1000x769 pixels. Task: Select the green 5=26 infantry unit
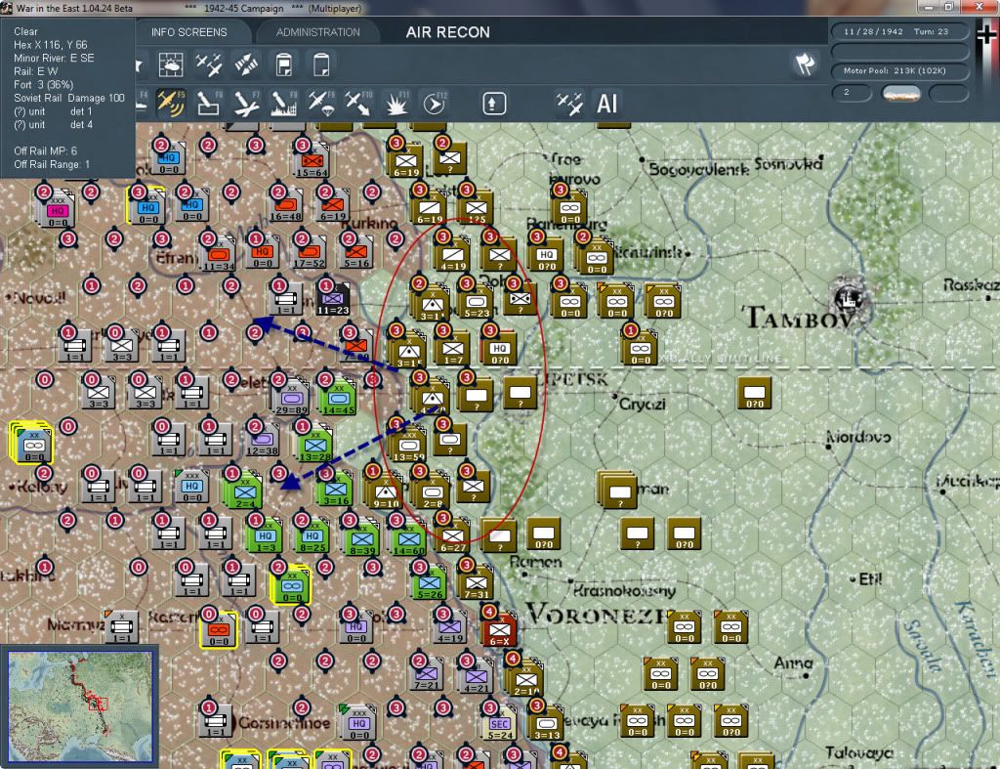pyautogui.click(x=430, y=582)
